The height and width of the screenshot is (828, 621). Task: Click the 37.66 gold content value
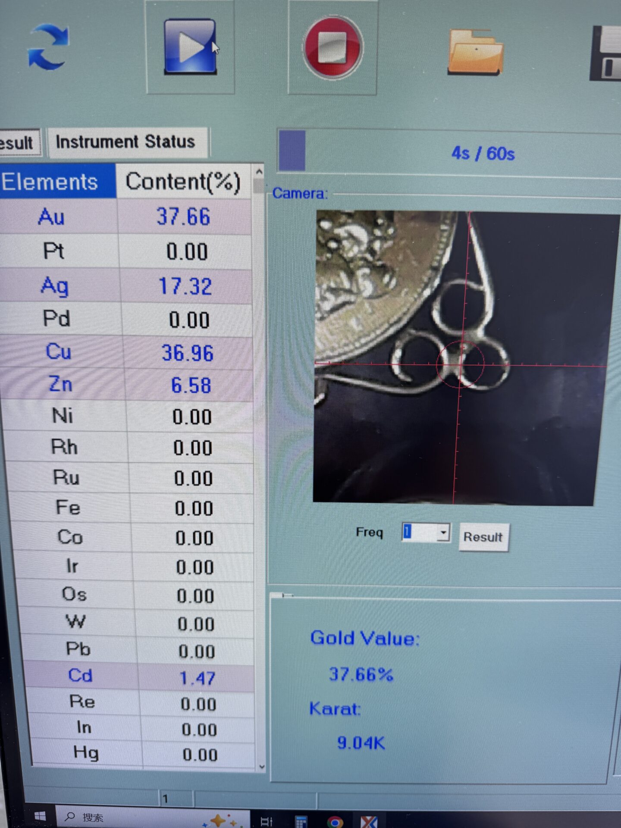(183, 217)
